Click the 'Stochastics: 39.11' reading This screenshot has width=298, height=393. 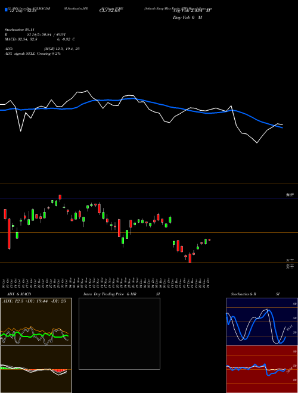tap(20, 30)
